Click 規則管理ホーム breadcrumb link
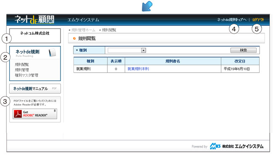 pyautogui.click(x=84, y=30)
